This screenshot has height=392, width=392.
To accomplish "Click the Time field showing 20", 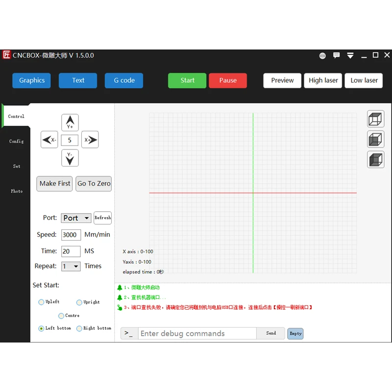I will pos(71,251).
